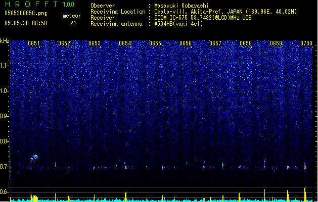Click the 0656 time marker
The image size is (318, 202).
186,43
